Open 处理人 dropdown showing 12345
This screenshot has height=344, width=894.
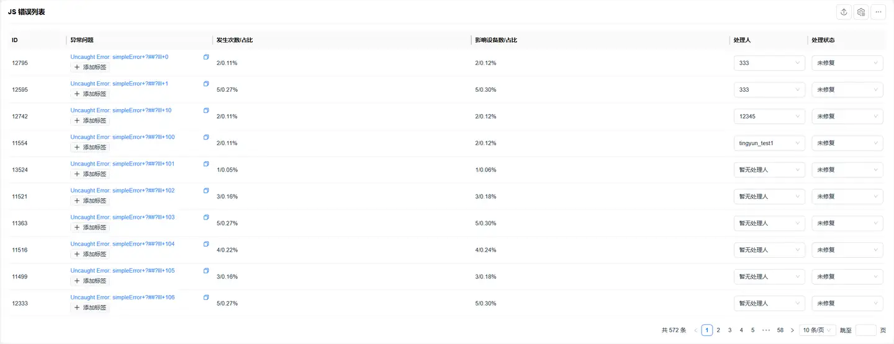pos(769,117)
